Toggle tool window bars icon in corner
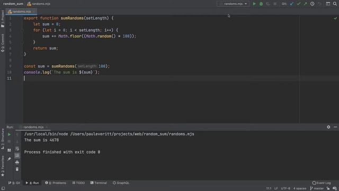The width and height of the screenshot is (339, 191). click(x=3, y=188)
